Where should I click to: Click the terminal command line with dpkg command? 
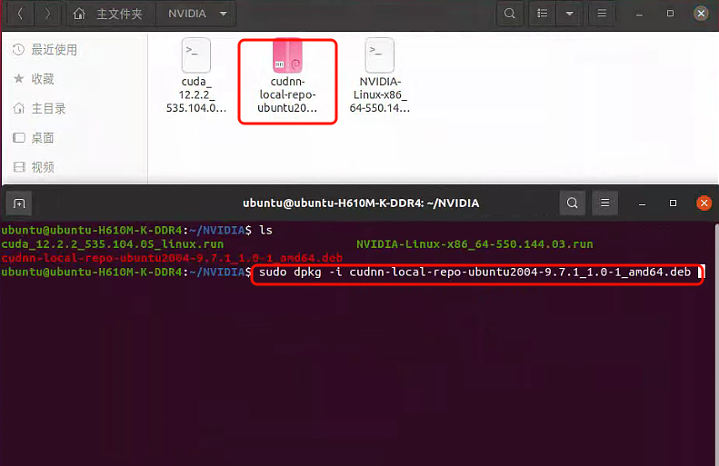tap(476, 273)
